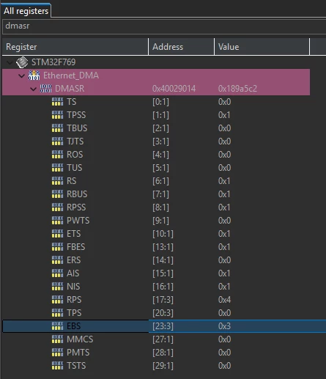Click the TPS bitfield icon

[x=57, y=313]
